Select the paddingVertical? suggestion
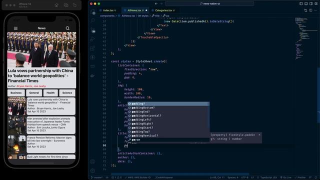 168,135
